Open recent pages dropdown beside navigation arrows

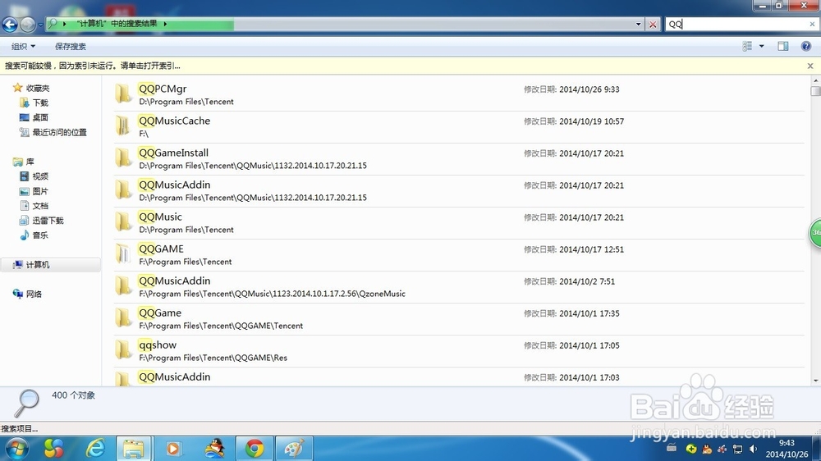coord(40,25)
